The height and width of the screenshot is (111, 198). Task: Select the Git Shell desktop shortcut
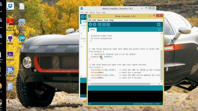10,56
